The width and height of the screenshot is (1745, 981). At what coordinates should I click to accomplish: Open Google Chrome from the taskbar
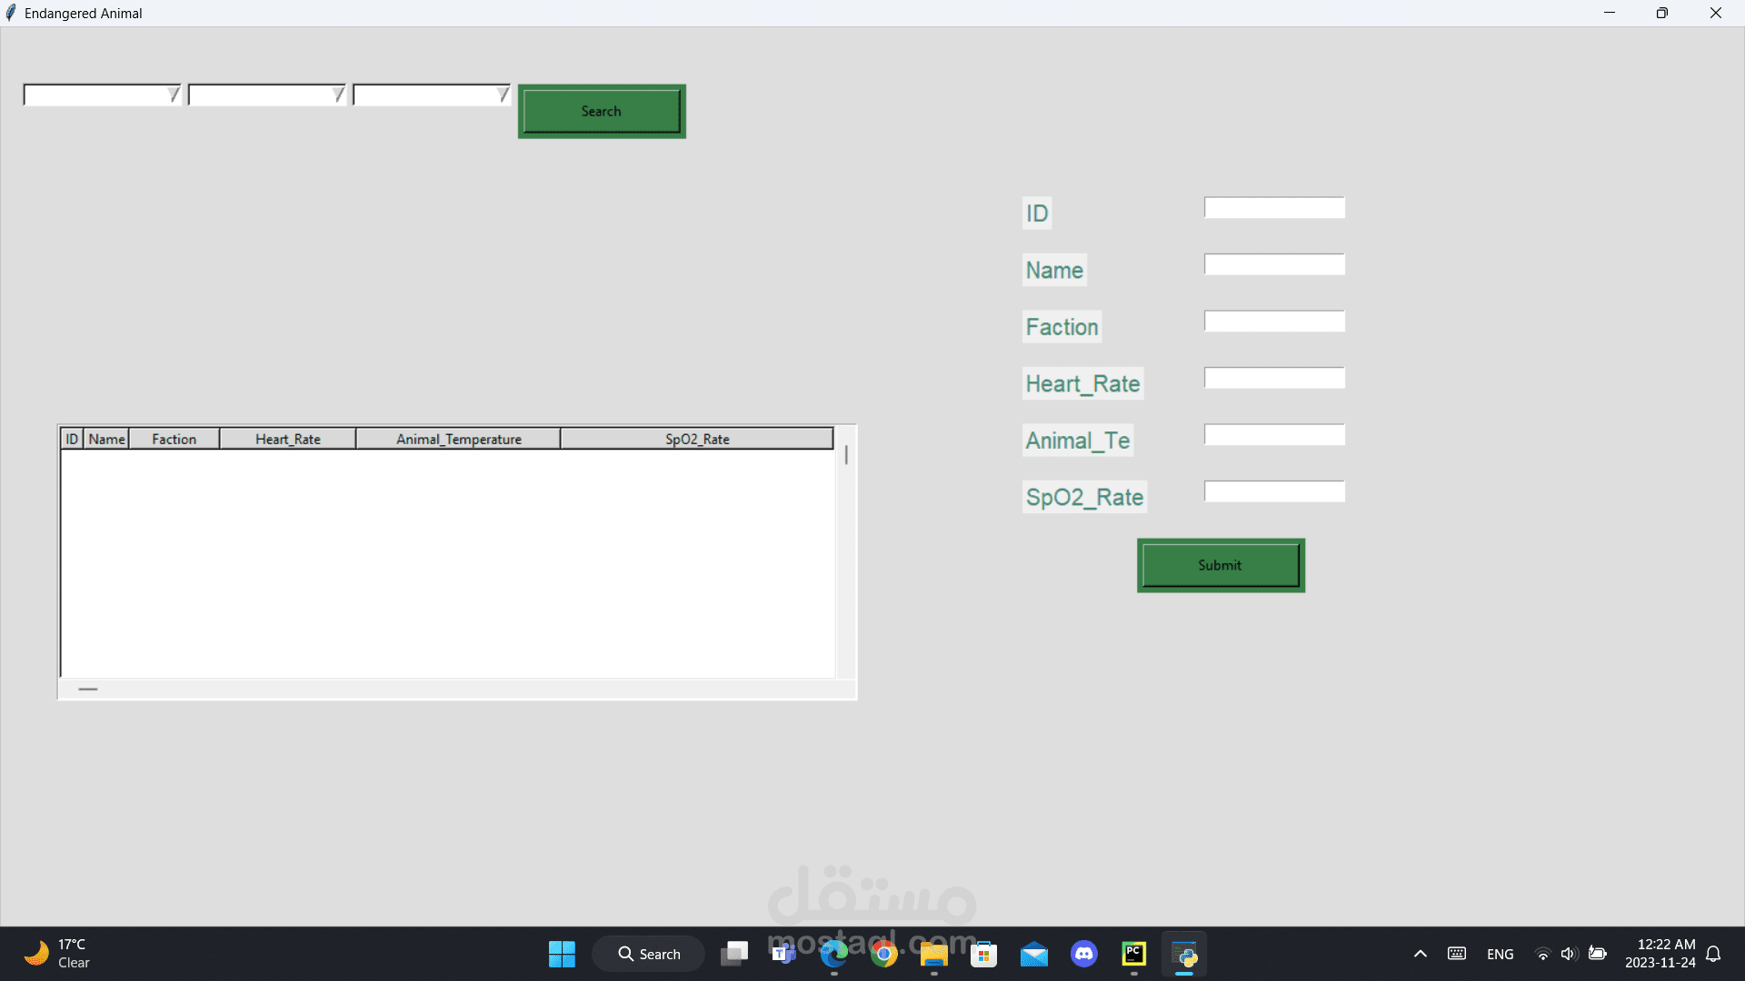(x=883, y=954)
